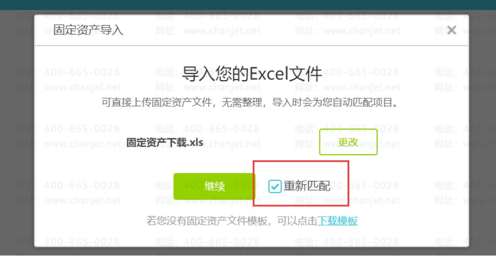Dismiss the import dialog using the X icon
Screen dimensions: 496x256
coord(451,30)
